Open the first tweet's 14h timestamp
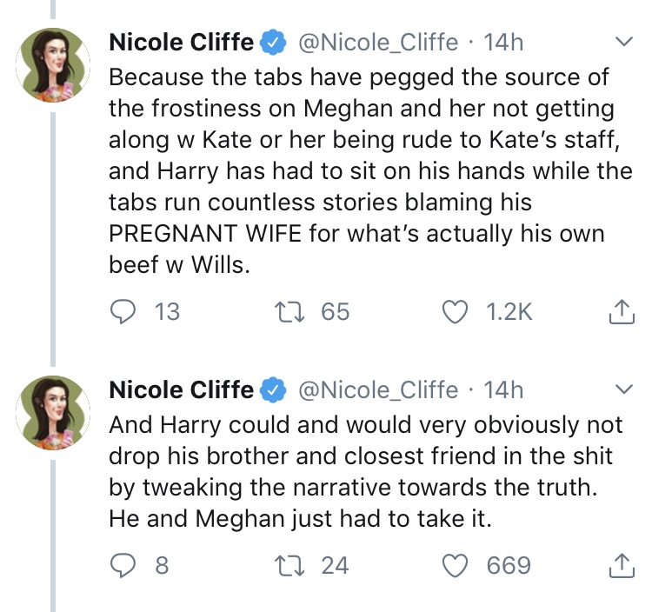 point(504,42)
